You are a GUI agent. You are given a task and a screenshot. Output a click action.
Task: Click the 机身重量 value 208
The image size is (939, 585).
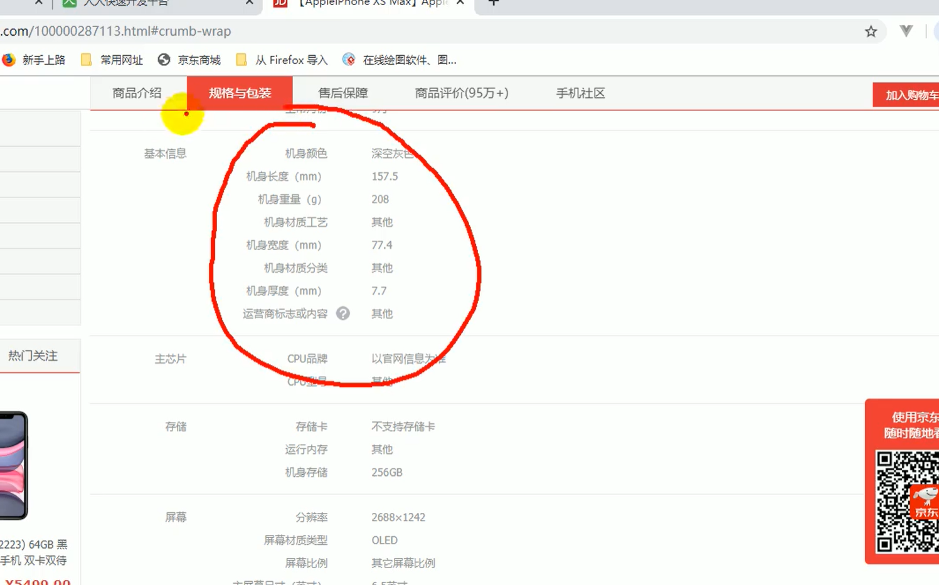[380, 199]
